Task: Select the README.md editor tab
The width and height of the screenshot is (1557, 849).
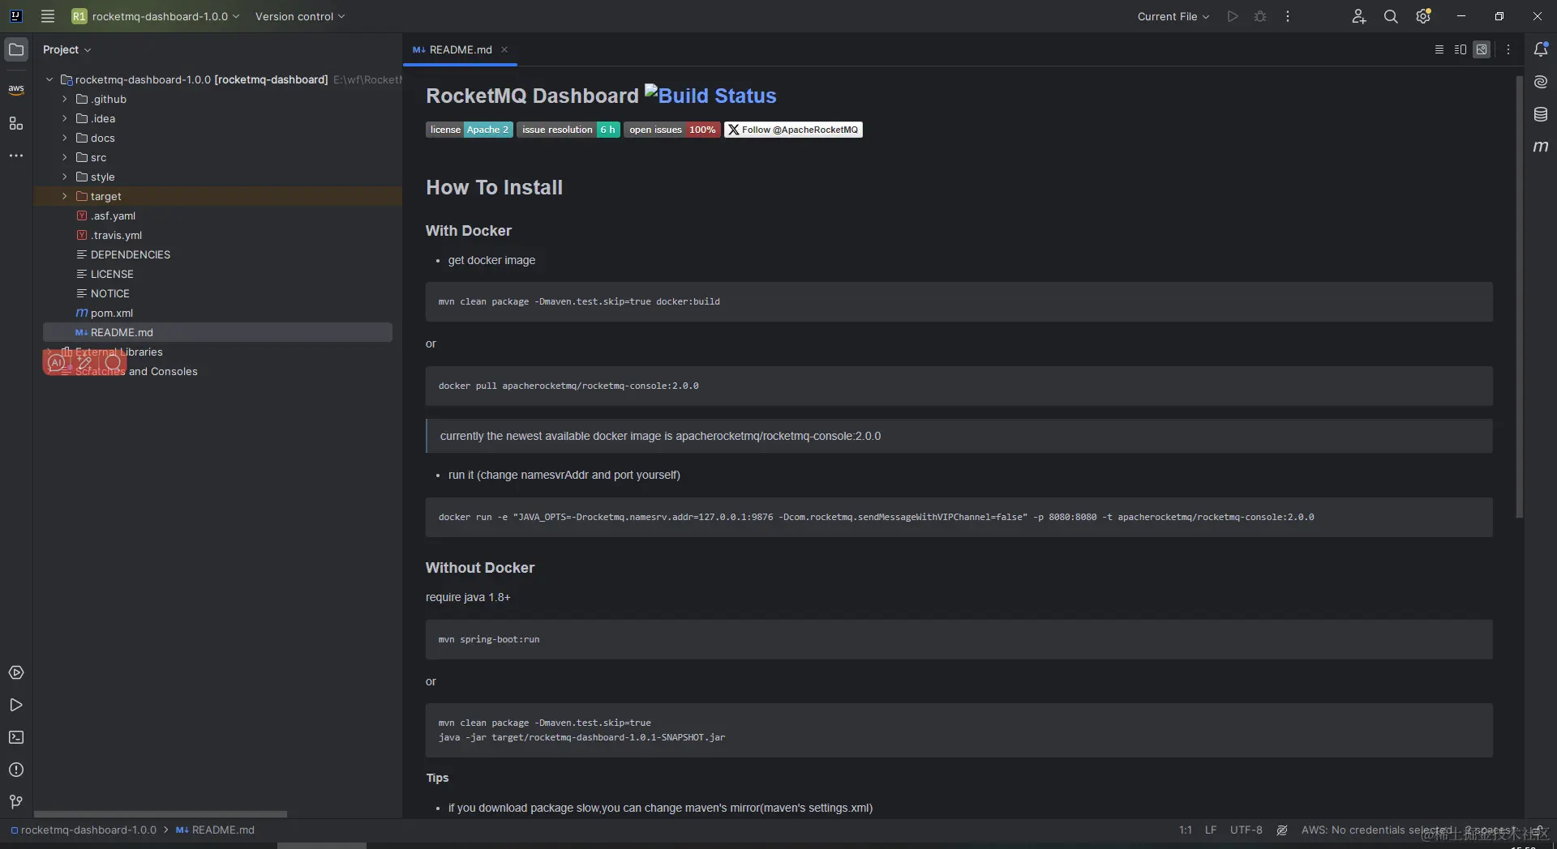Action: [459, 49]
